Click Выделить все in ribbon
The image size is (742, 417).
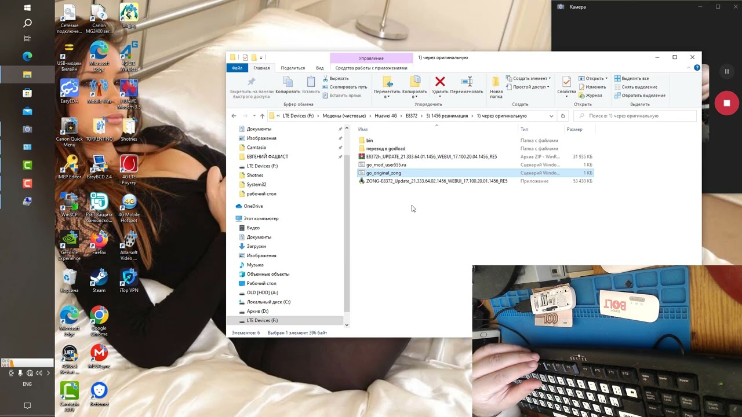(x=631, y=78)
